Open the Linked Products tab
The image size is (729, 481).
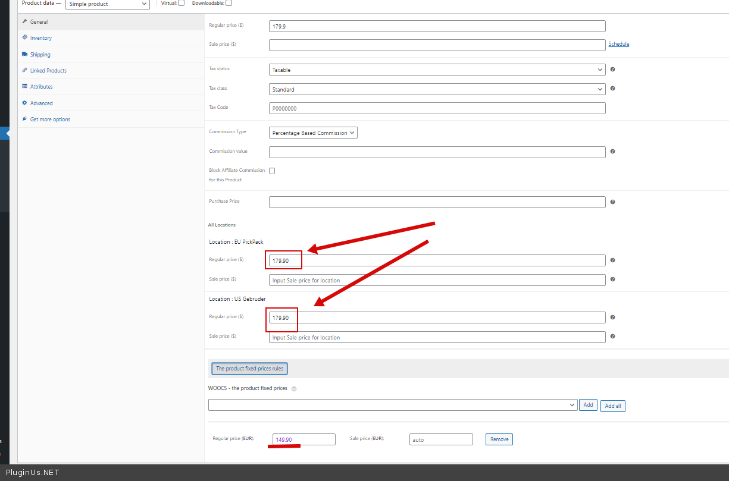pos(48,71)
